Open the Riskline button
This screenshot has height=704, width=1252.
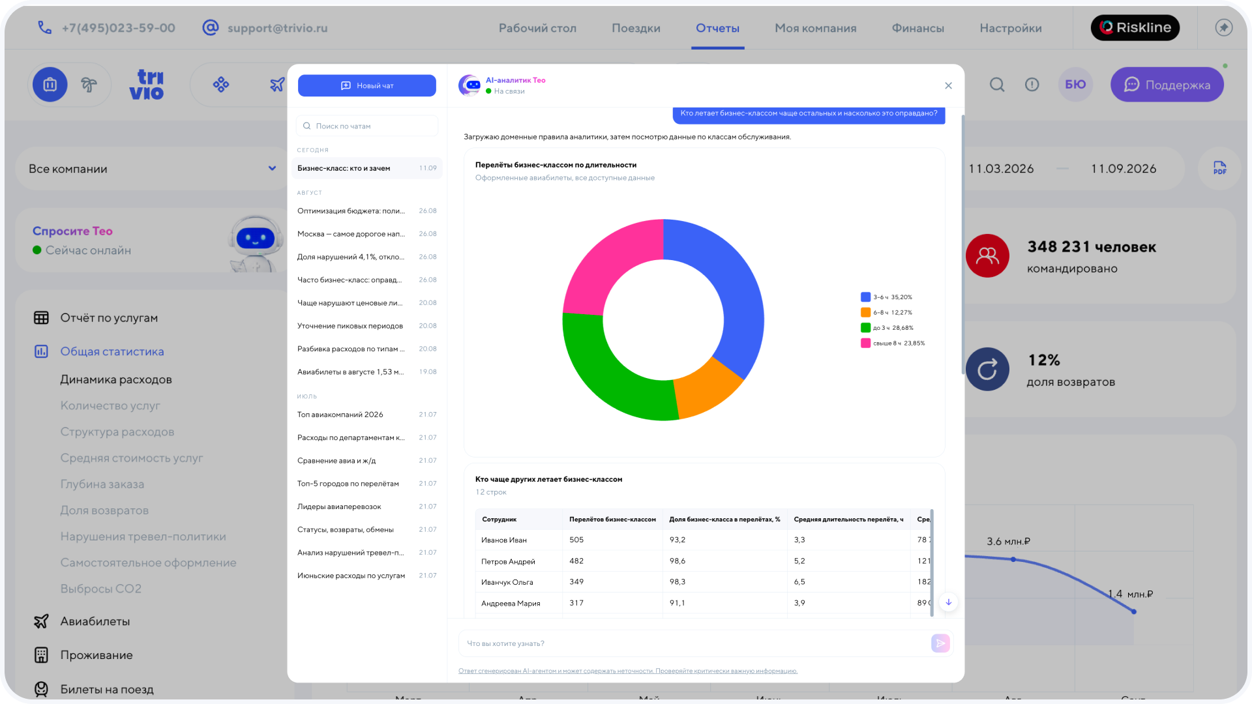[x=1135, y=27]
